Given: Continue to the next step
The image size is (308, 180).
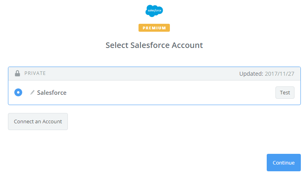Looking at the screenshot, I should point(284,163).
